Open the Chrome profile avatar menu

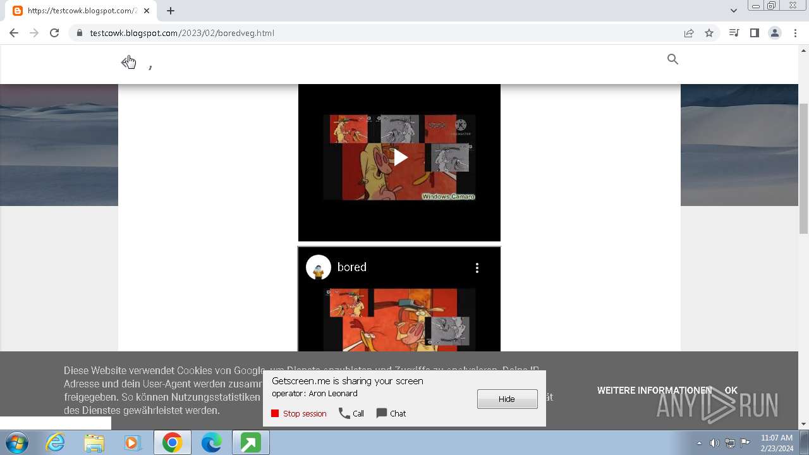click(x=774, y=33)
